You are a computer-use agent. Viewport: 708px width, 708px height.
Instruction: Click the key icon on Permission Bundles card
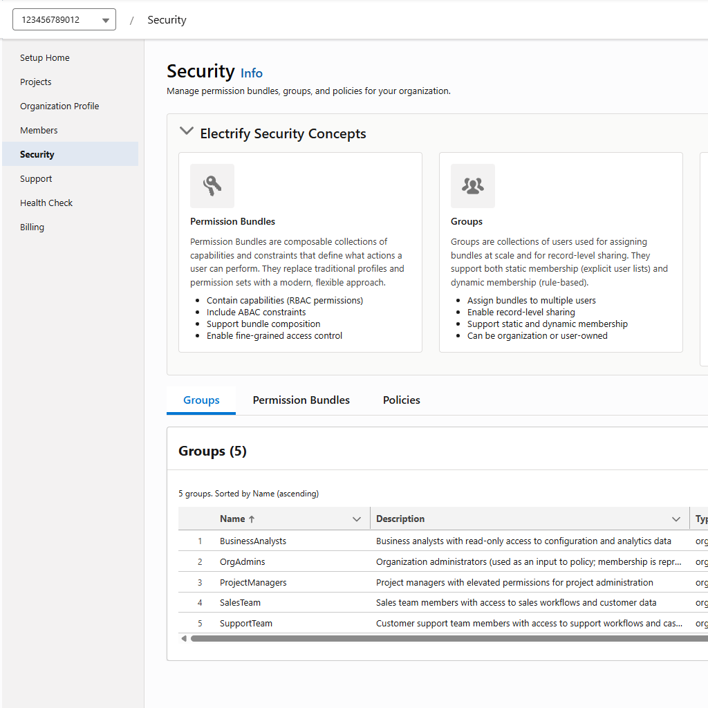pos(212,185)
